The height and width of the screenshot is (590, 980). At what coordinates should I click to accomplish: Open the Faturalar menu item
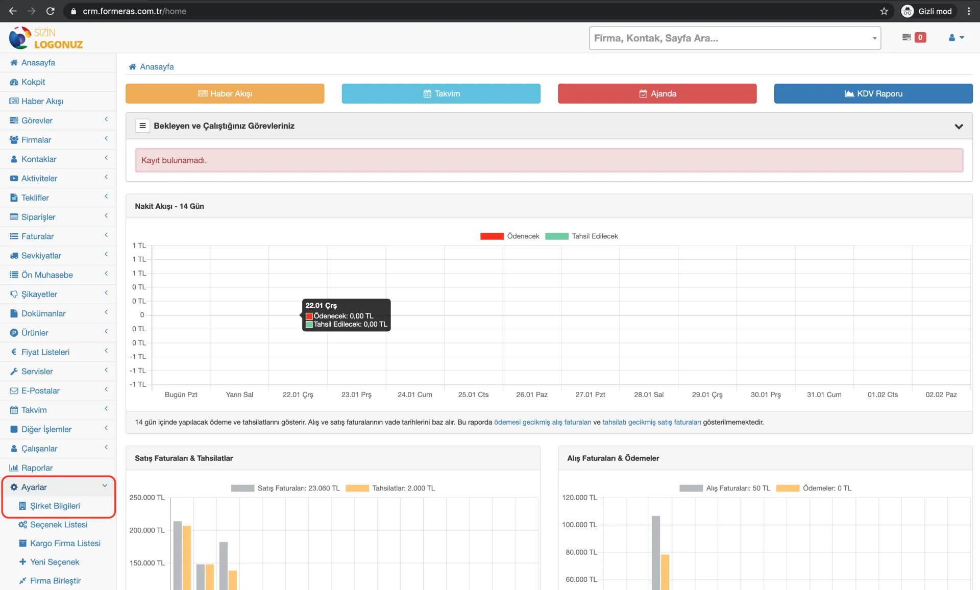58,236
